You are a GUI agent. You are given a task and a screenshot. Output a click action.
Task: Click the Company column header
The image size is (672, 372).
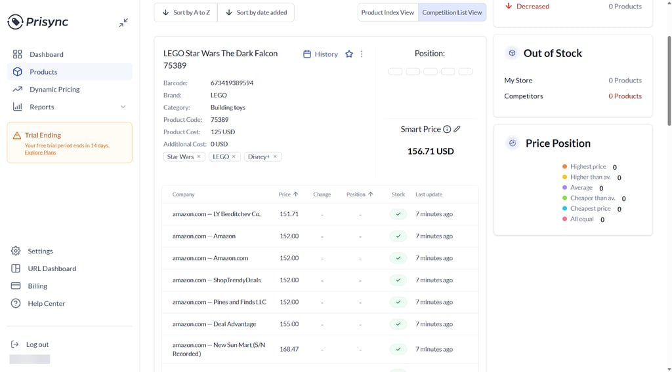[184, 194]
